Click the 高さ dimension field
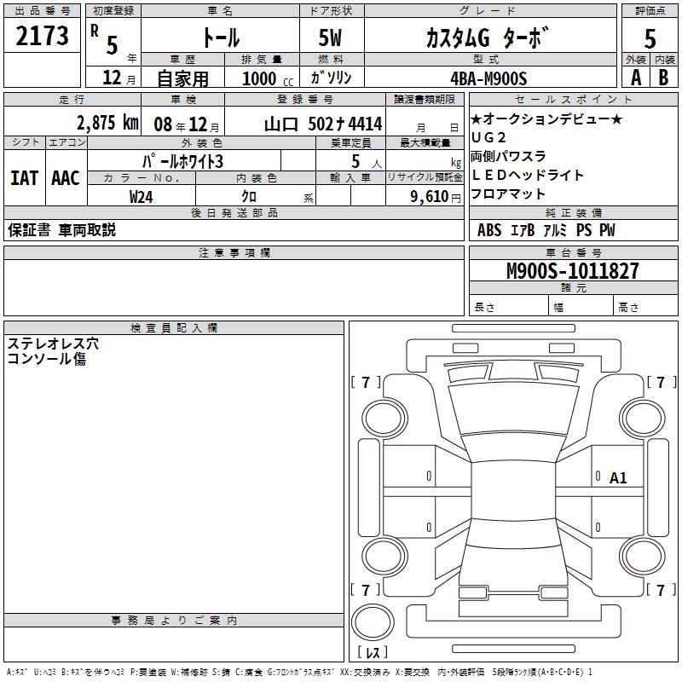This screenshot has width=682, height=682. pyautogui.click(x=646, y=305)
